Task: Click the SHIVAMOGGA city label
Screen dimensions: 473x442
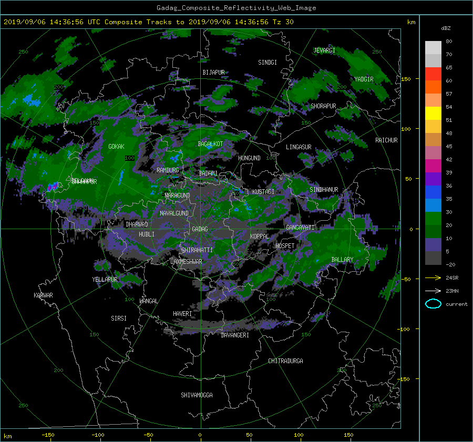Action: pos(197,395)
